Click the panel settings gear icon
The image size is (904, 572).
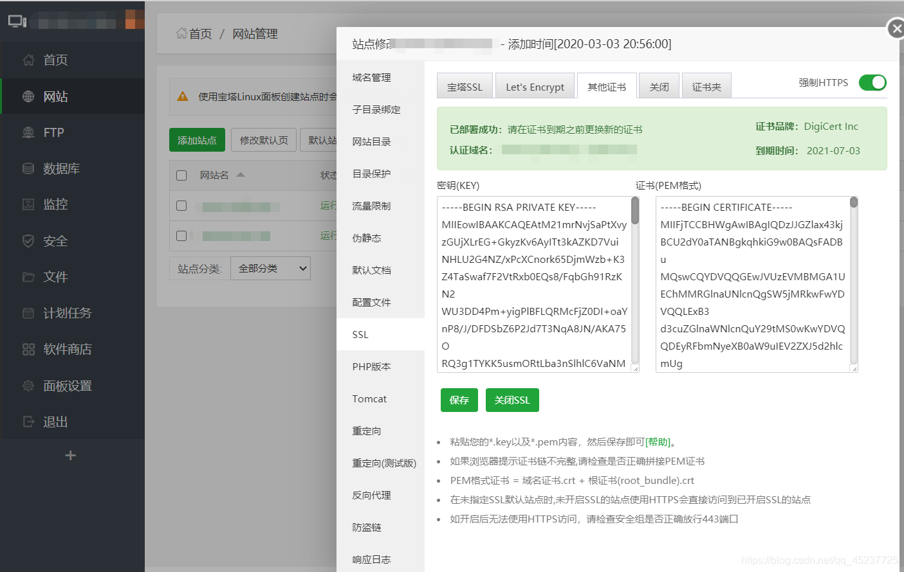click(x=28, y=386)
